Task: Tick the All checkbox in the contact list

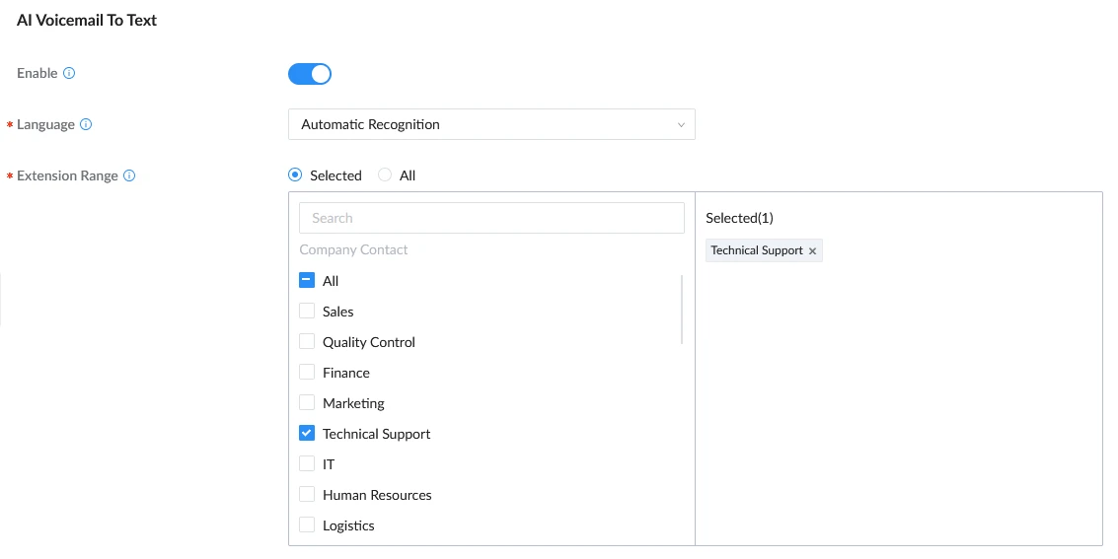Action: point(307,280)
